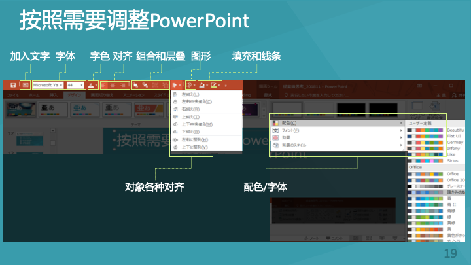Click the group objects icon
The height and width of the screenshot is (265, 471).
pos(155,85)
